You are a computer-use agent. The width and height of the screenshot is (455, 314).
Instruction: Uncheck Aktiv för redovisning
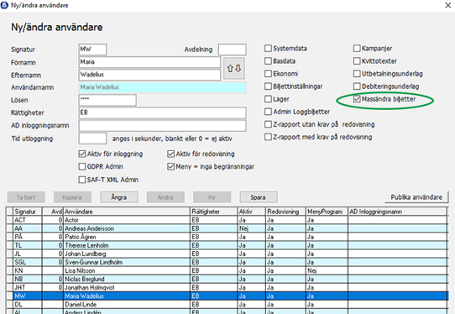point(171,154)
